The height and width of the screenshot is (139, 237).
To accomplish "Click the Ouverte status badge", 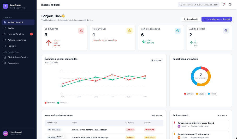I will tap(150, 130).
